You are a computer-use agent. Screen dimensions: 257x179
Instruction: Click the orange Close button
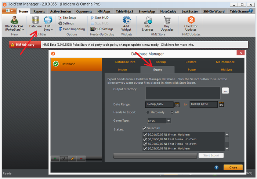[x=233, y=167]
